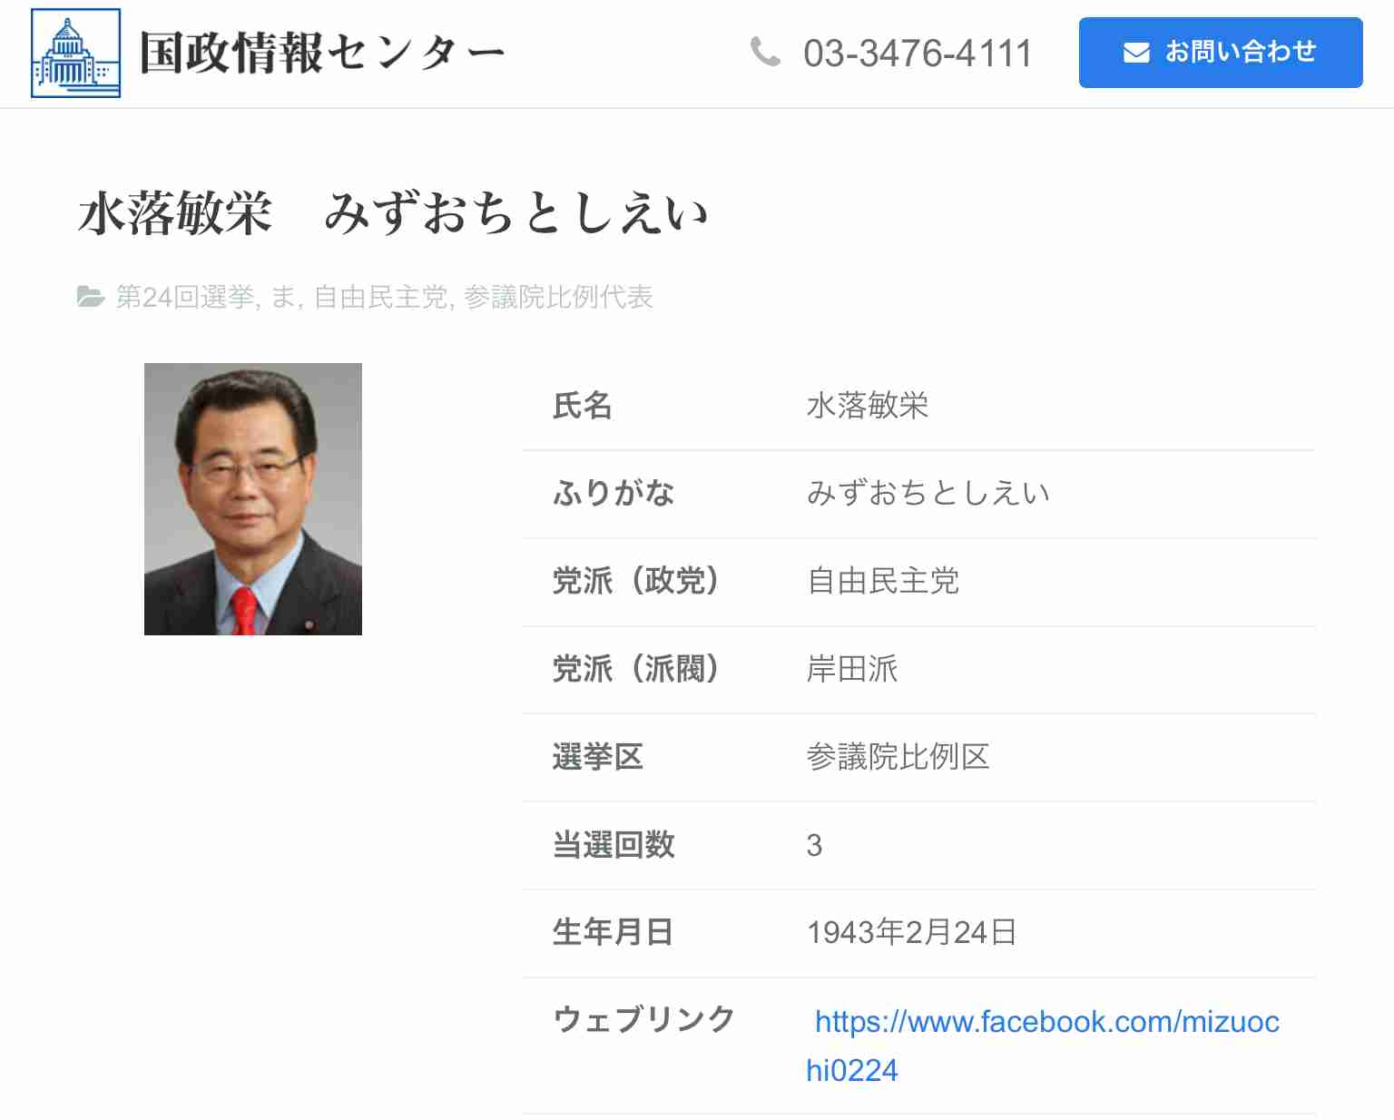
Task: Click the みずおちとしえい value in table
Action: [928, 493]
